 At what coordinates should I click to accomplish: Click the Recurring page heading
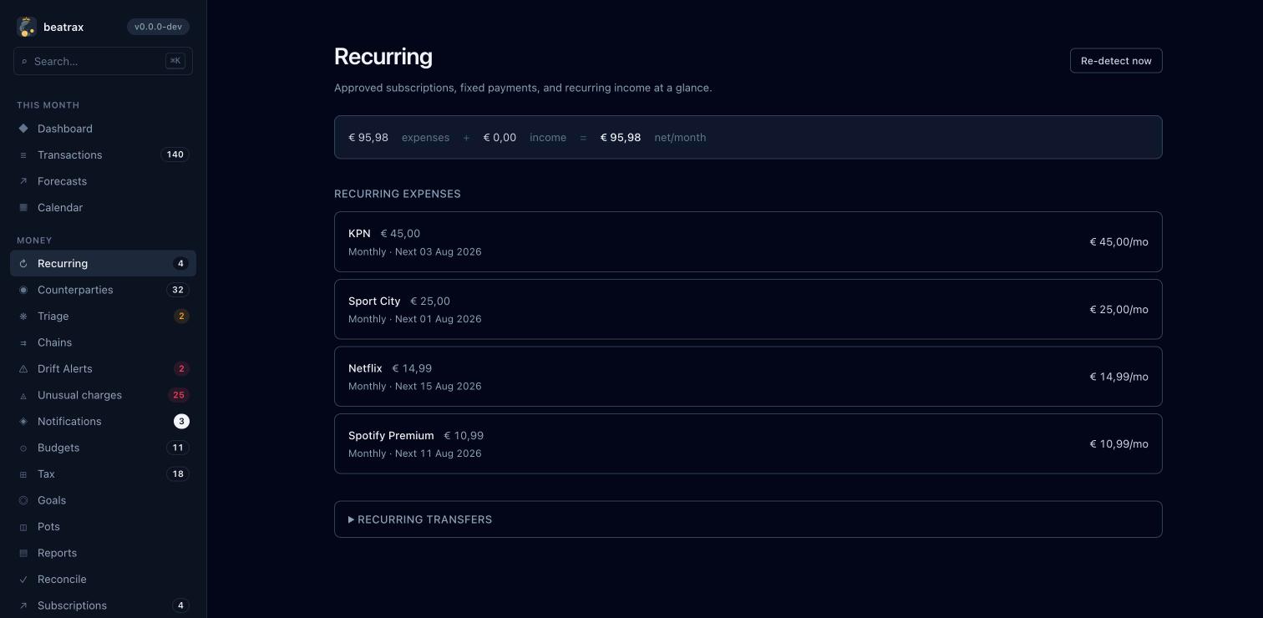click(x=383, y=56)
